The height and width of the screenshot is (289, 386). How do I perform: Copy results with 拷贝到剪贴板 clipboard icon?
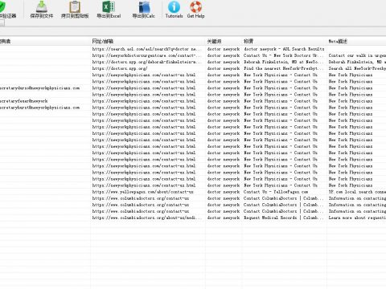pos(75,10)
